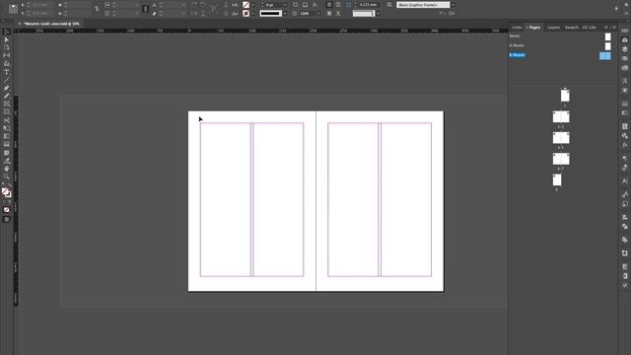The image size is (631, 355).
Task: Click the stroke color swatch in control panel
Action: click(245, 13)
